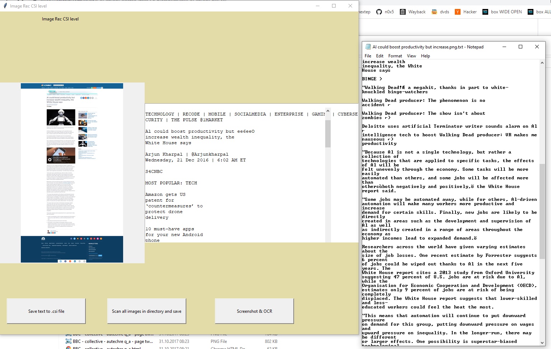Open the Hacker bookmark icon in browser
551x349 pixels.
[x=458, y=12]
